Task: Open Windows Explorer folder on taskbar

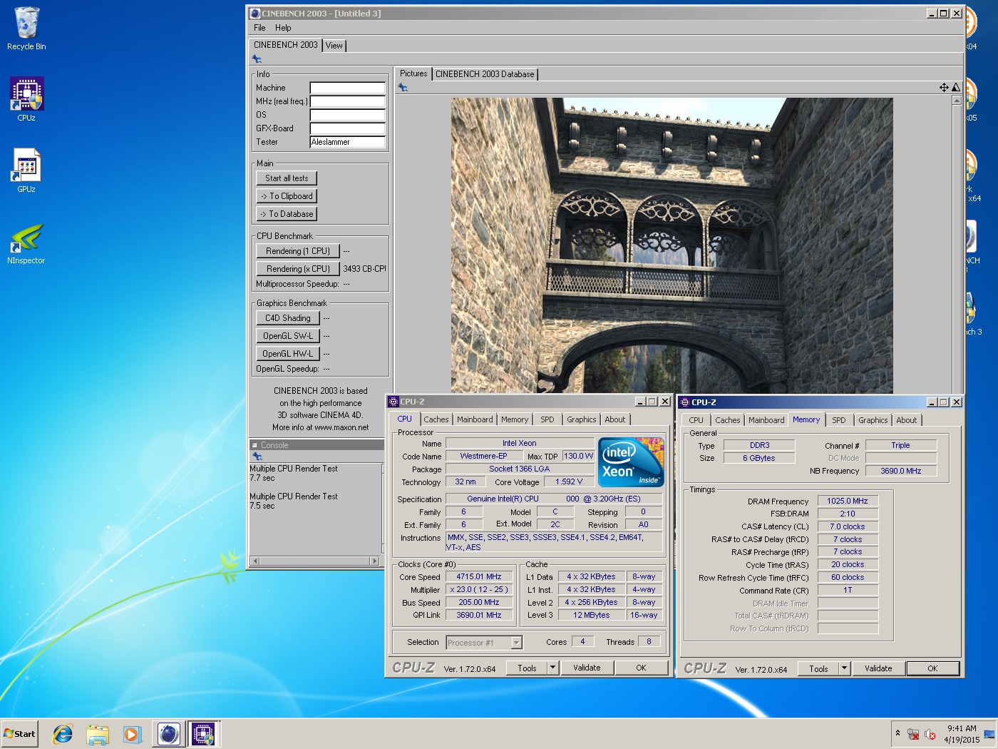Action: (98, 733)
